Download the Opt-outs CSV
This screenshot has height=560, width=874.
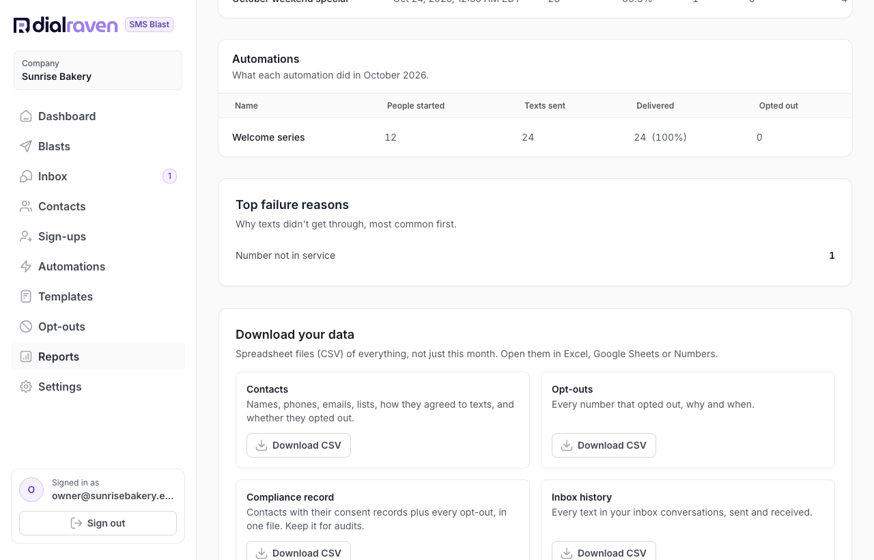[x=604, y=445]
